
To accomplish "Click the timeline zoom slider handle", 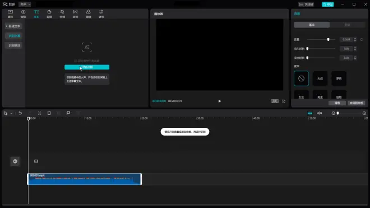I will (x=337, y=113).
